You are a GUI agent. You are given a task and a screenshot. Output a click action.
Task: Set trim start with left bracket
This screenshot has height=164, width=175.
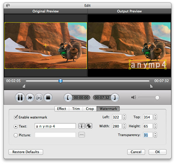(68, 98)
